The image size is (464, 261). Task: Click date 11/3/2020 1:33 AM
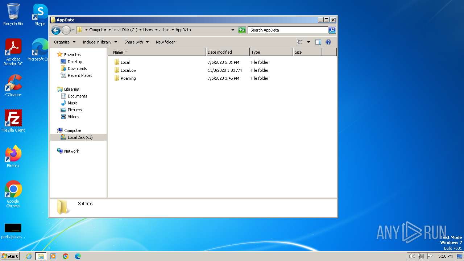click(225, 70)
